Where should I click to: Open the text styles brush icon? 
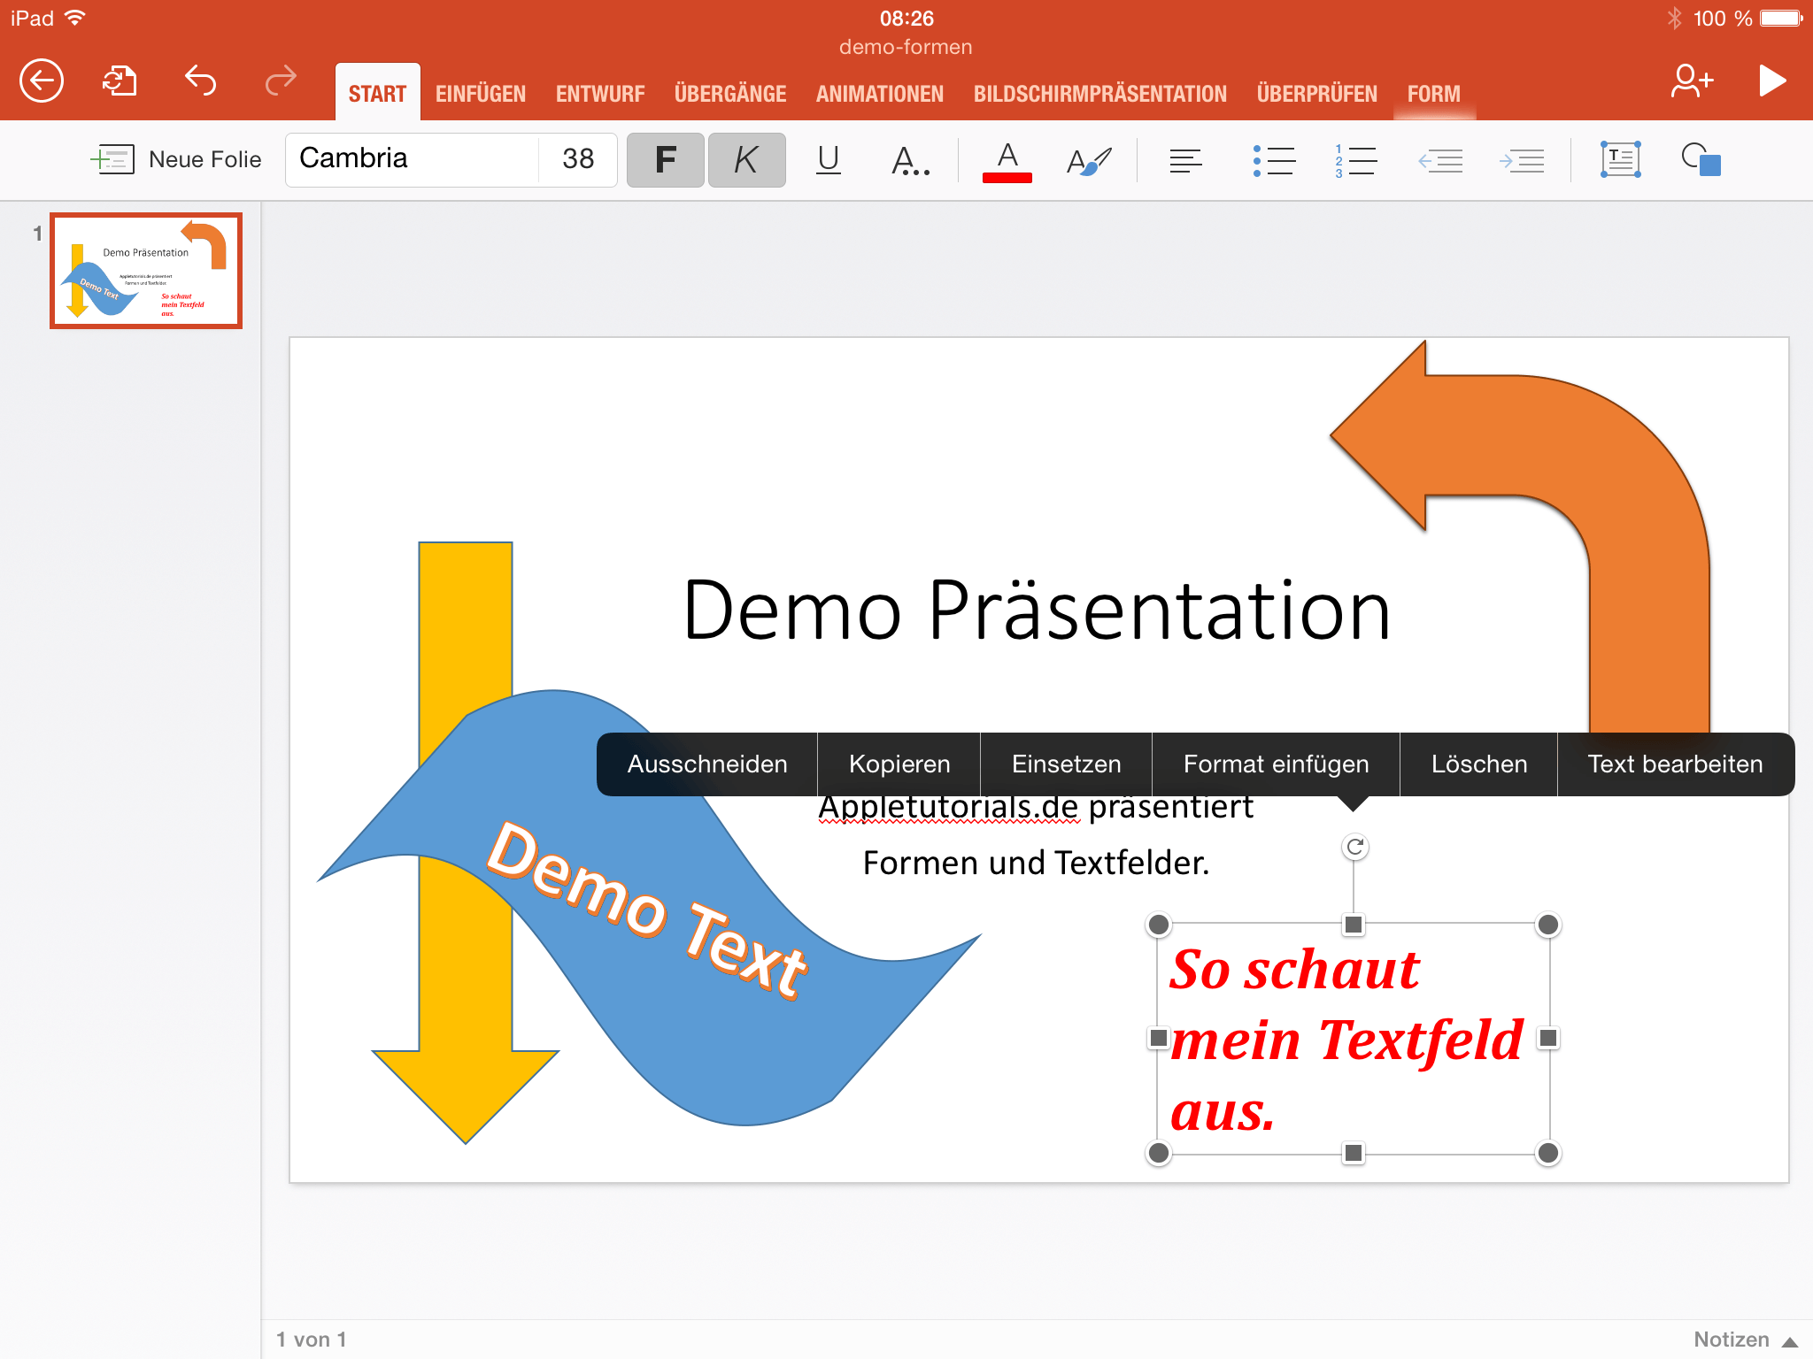point(1088,160)
